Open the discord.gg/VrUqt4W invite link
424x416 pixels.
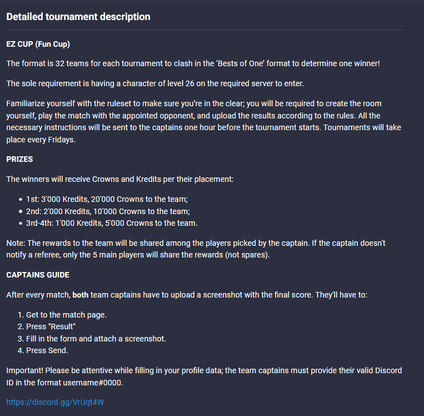pos(54,402)
